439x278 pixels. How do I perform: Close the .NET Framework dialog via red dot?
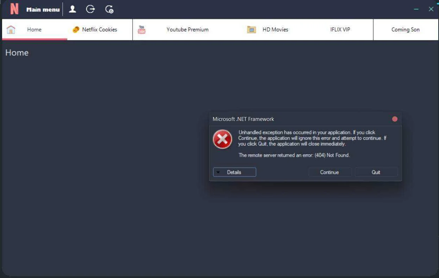point(395,119)
